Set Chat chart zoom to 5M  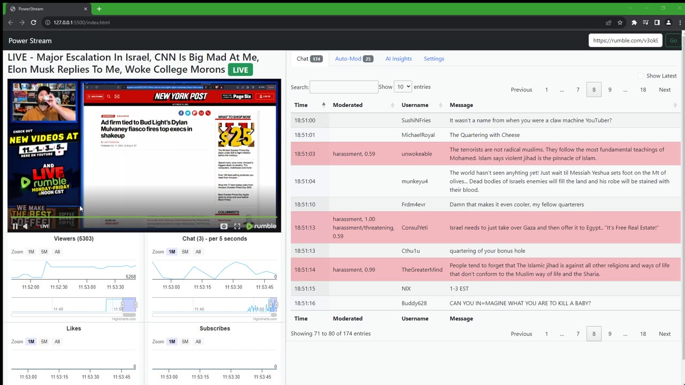pyautogui.click(x=185, y=252)
